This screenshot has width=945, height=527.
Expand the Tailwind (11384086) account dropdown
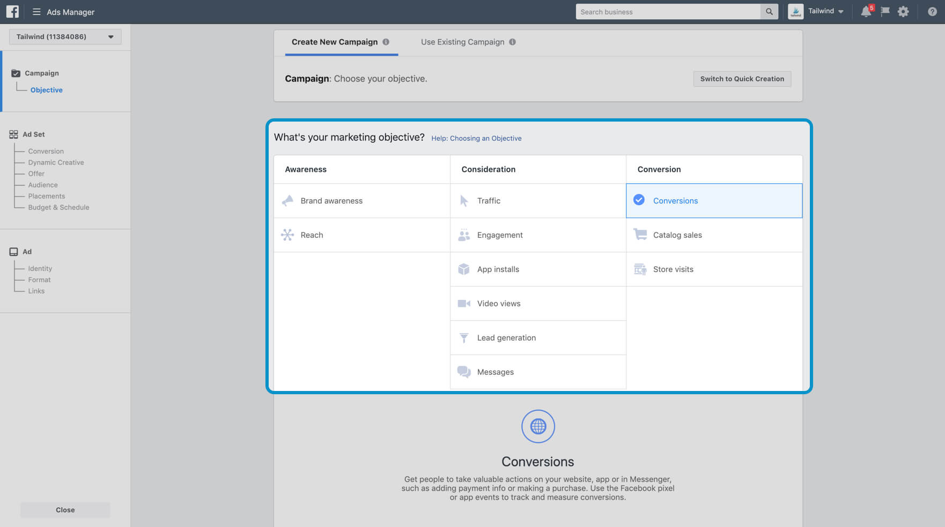click(65, 37)
